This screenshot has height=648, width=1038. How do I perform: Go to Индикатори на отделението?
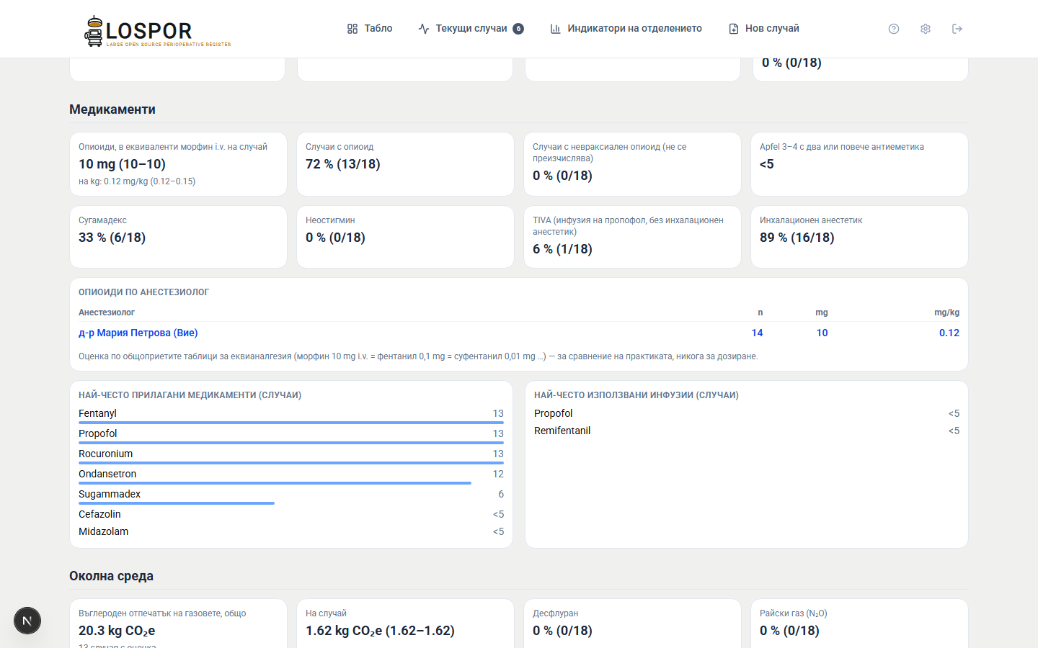pyautogui.click(x=626, y=29)
